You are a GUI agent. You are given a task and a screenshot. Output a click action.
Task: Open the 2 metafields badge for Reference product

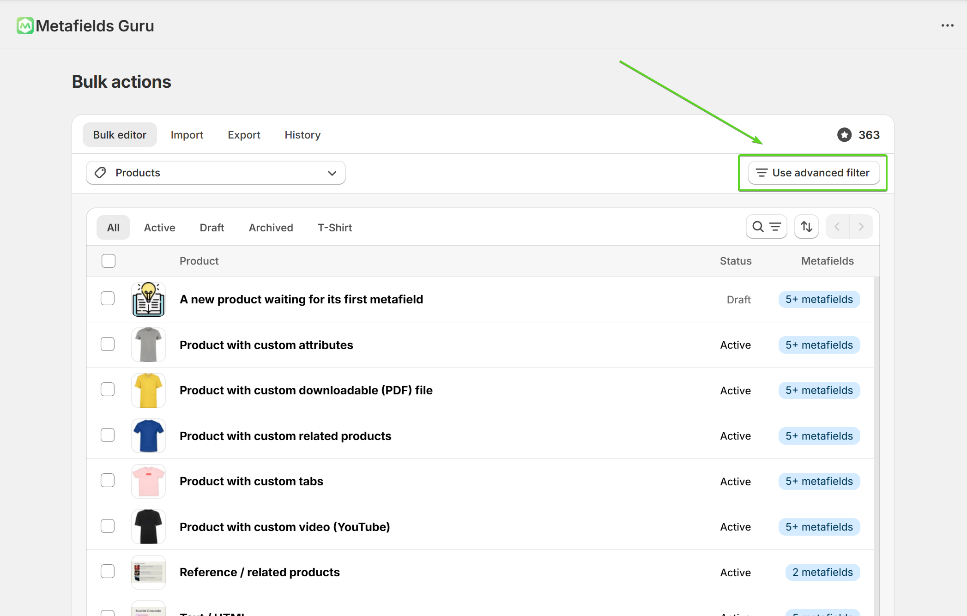(822, 572)
